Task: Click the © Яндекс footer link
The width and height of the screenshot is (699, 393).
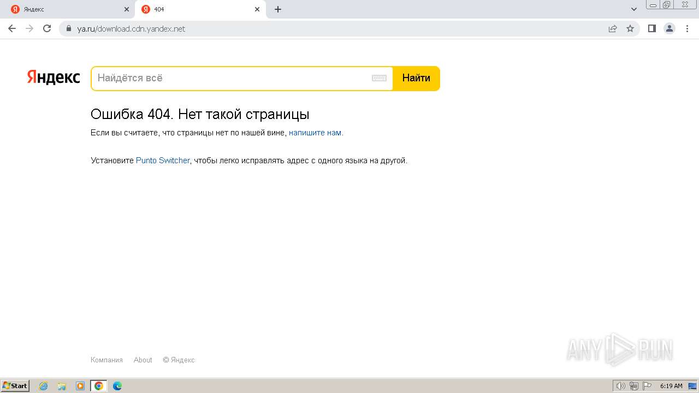Action: pos(179,360)
